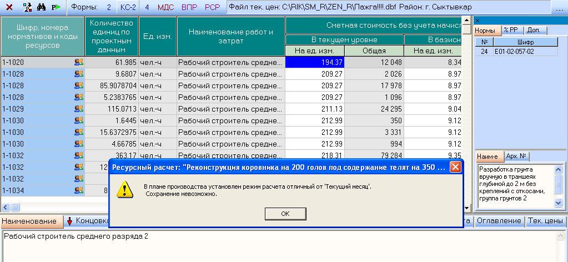Select the base price cell 9.35
The height and width of the screenshot is (262, 568).
pos(433,155)
